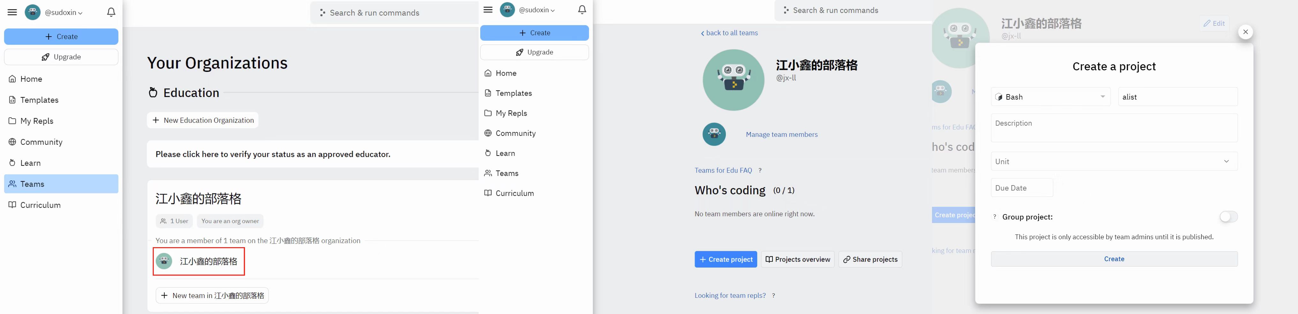Click help icon beside Group project
The height and width of the screenshot is (314, 1298).
(995, 217)
